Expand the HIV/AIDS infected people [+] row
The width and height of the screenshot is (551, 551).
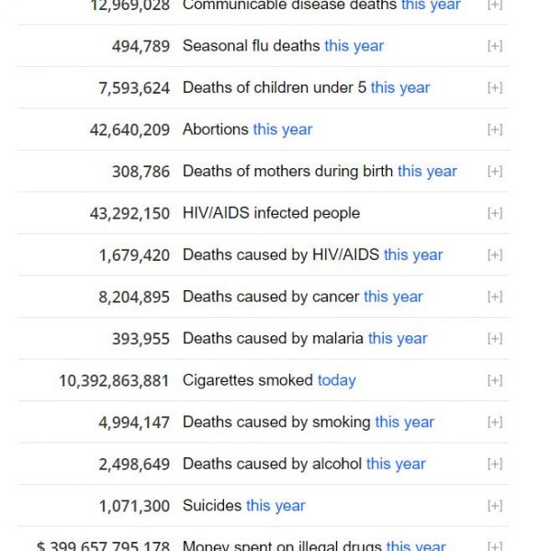click(494, 213)
